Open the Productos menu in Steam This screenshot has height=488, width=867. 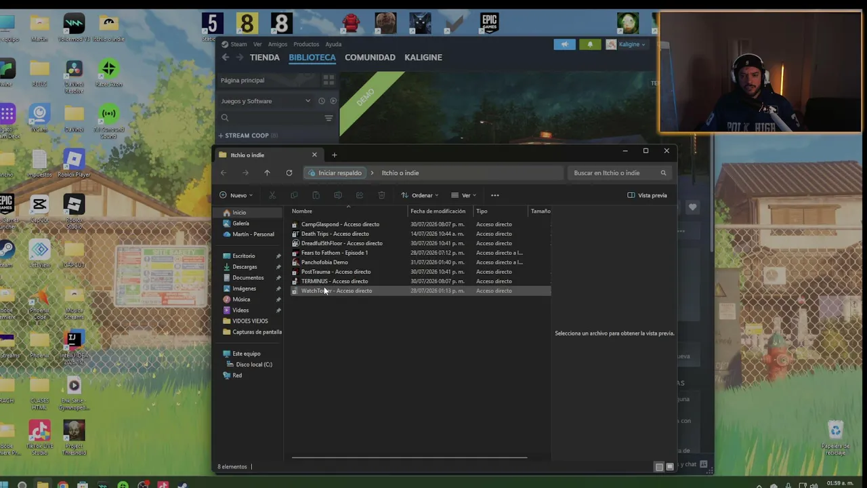(306, 44)
